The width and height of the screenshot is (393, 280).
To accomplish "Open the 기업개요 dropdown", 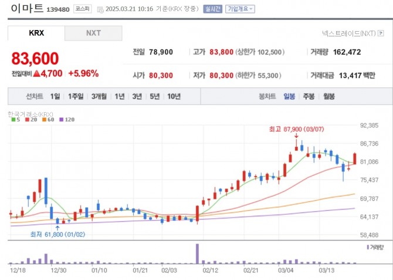I will click(240, 9).
